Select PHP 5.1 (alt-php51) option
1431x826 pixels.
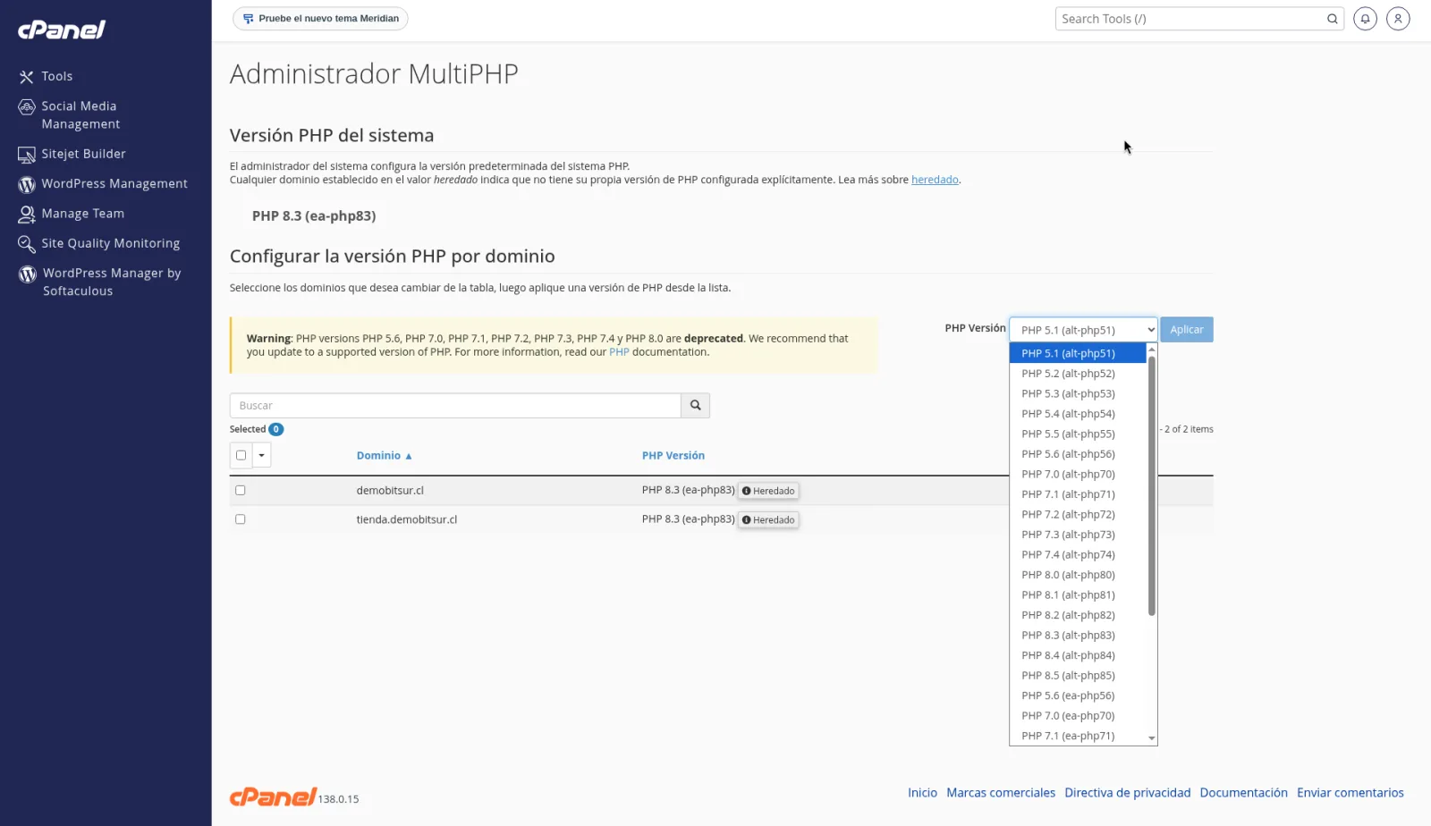pyautogui.click(x=1078, y=354)
